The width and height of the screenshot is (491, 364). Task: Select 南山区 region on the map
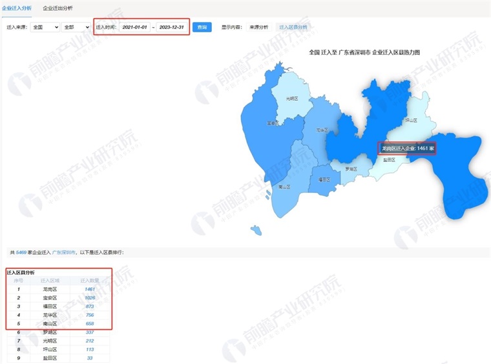point(284,187)
